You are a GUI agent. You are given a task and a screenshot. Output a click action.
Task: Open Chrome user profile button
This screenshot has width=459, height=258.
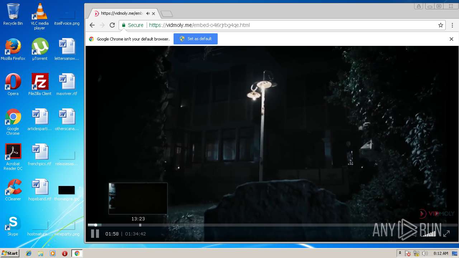pyautogui.click(x=418, y=6)
